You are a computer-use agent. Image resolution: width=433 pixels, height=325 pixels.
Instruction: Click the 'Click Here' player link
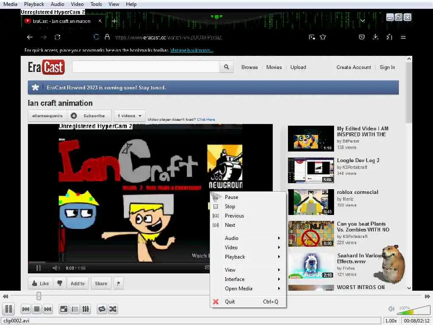(206, 119)
